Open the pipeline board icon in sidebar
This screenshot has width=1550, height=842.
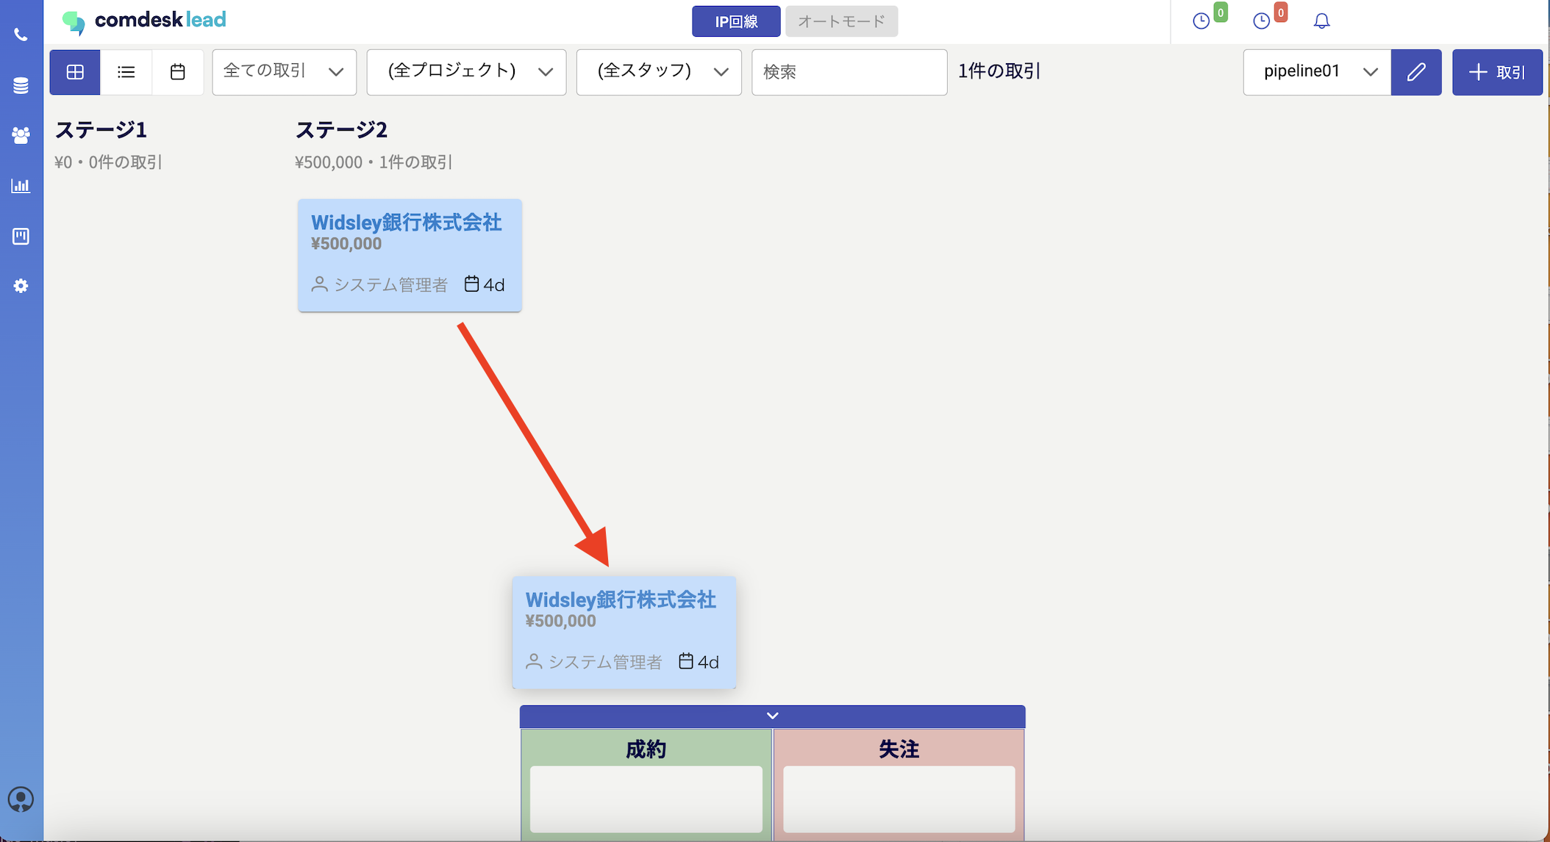(21, 236)
